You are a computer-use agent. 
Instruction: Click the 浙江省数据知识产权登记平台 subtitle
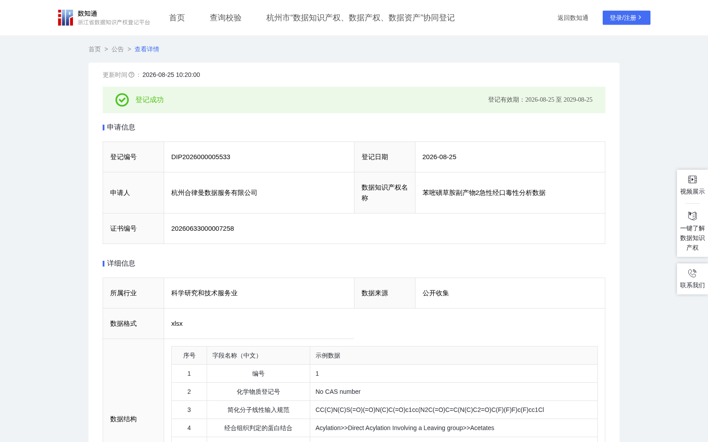114,22
